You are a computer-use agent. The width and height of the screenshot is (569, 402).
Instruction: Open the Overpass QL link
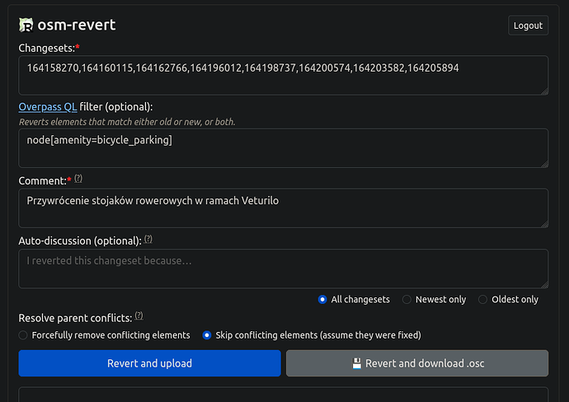(48, 107)
